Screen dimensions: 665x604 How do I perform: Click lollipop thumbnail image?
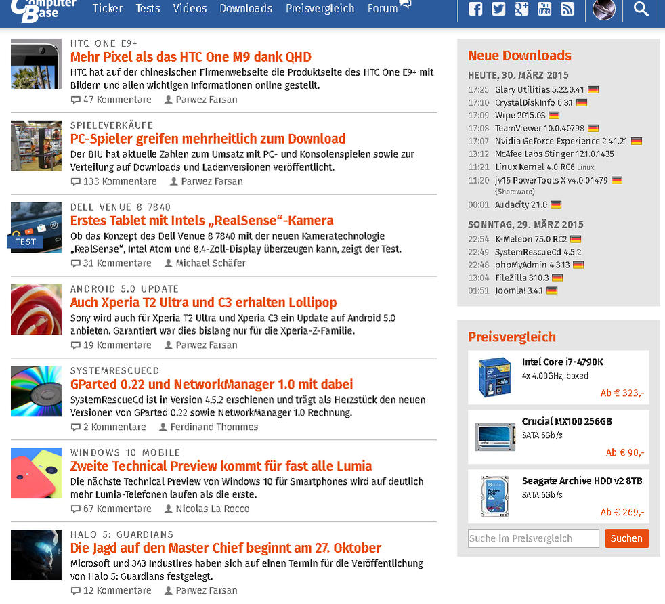(x=36, y=309)
